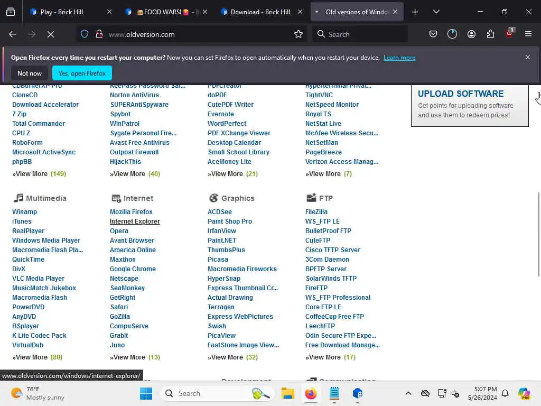Click the Windows taskbar Search box
This screenshot has height=406, width=541.
pyautogui.click(x=217, y=393)
